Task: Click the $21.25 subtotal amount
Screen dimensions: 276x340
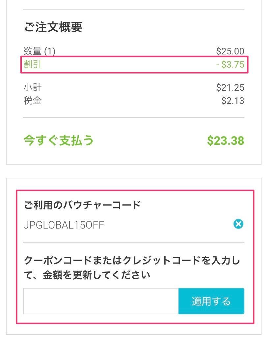Action: 230,87
